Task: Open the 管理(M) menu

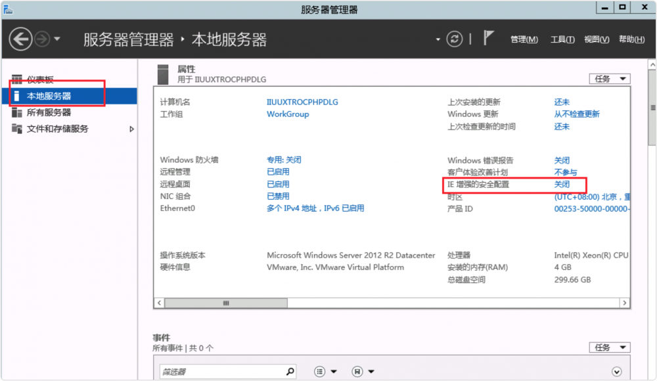Action: (524, 39)
